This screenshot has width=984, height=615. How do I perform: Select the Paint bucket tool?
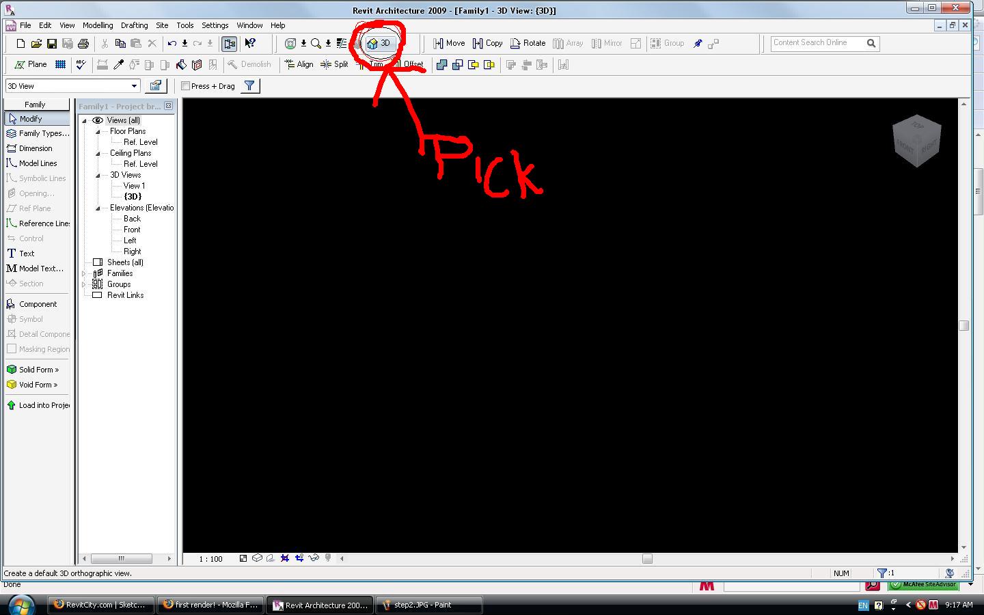click(x=181, y=65)
